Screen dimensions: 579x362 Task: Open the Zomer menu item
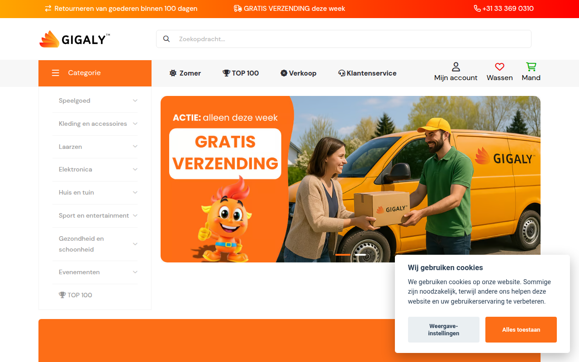point(185,73)
